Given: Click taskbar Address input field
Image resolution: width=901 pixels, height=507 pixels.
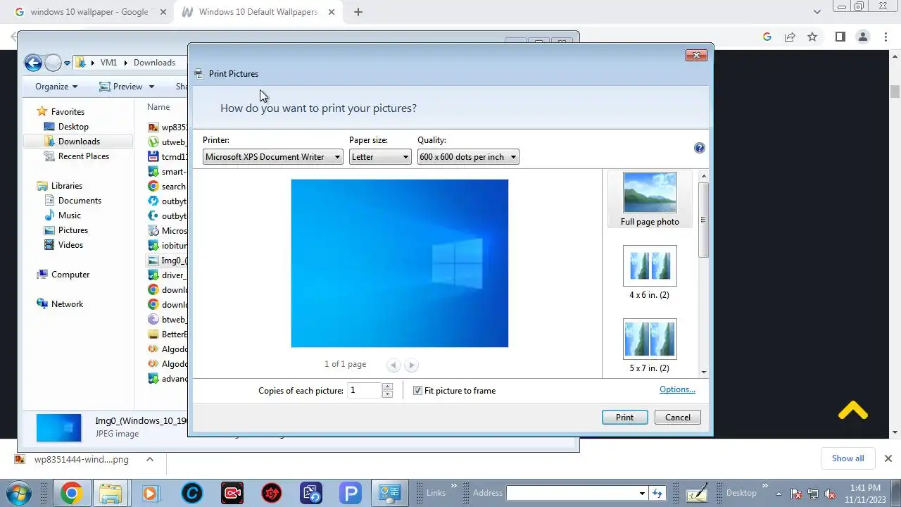Looking at the screenshot, I should [571, 493].
